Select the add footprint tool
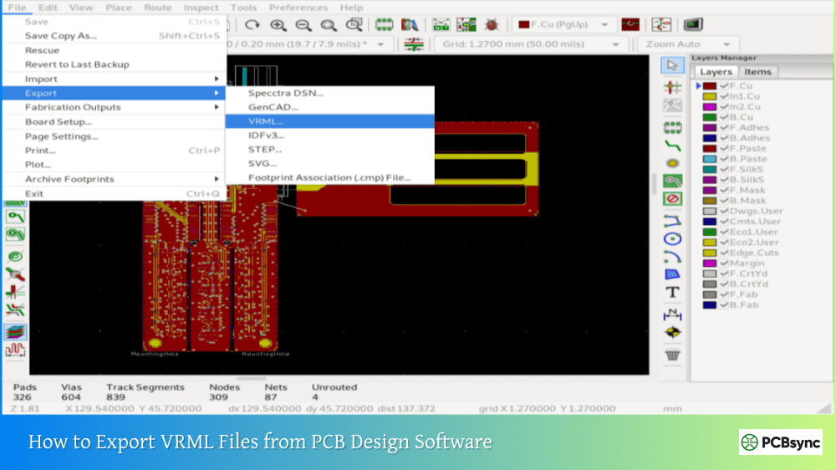Image resolution: width=836 pixels, height=470 pixels. coord(672,127)
